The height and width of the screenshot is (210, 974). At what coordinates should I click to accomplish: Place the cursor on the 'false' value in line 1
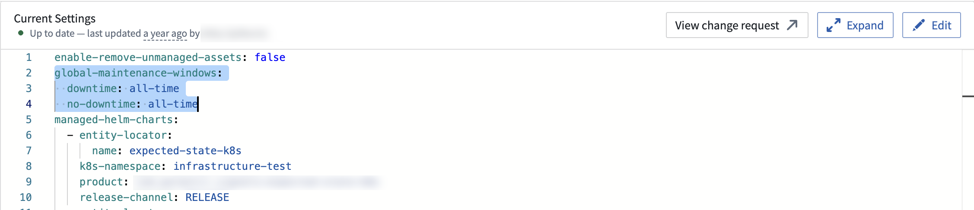(x=270, y=57)
